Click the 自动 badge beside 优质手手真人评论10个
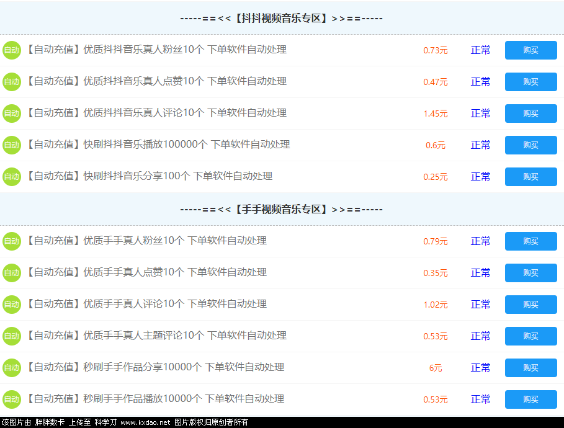The width and height of the screenshot is (564, 428). point(12,305)
